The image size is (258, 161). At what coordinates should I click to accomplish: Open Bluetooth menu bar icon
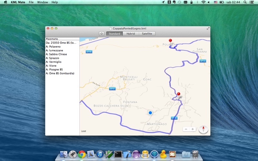coord(197,2)
